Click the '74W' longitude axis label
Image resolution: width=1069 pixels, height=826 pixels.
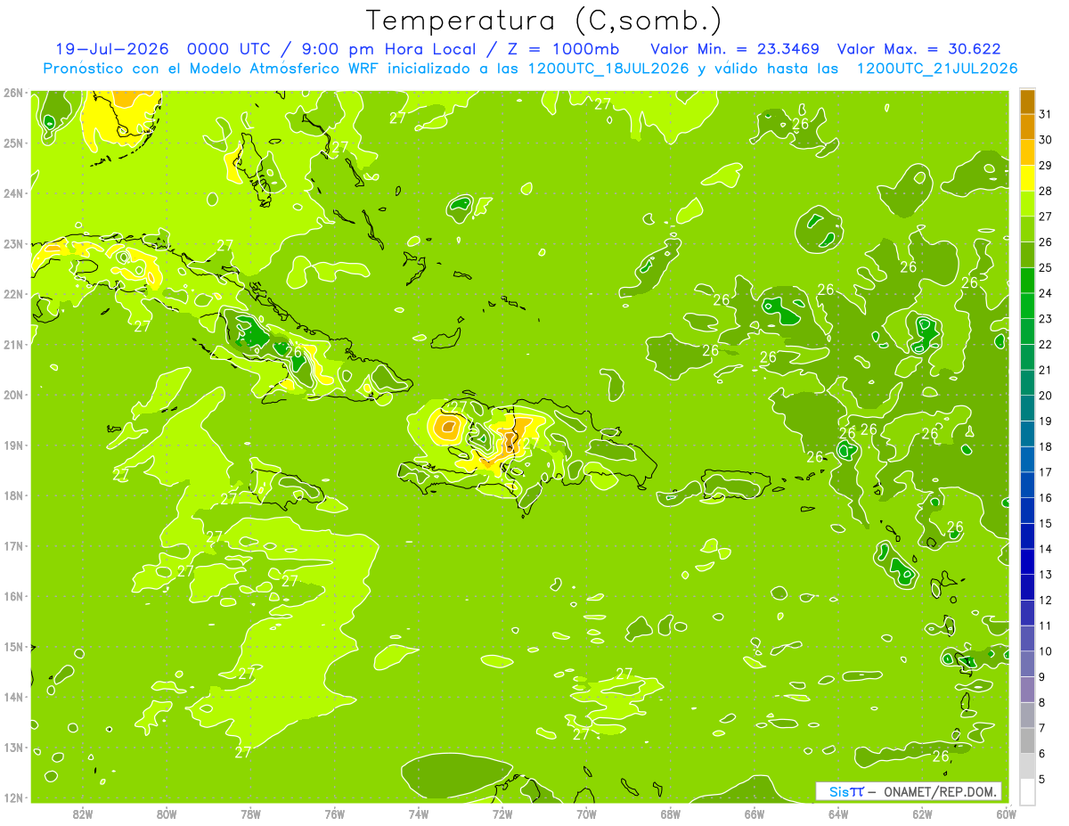pos(419,814)
